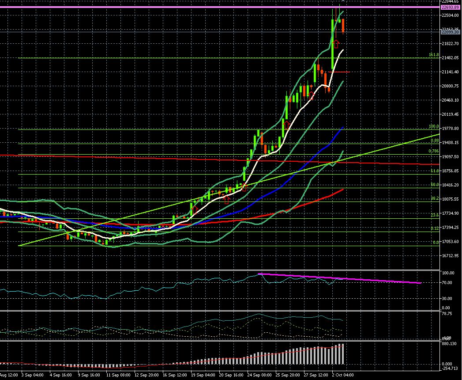Click the 78.75 indicator scale value

pyautogui.click(x=447, y=314)
